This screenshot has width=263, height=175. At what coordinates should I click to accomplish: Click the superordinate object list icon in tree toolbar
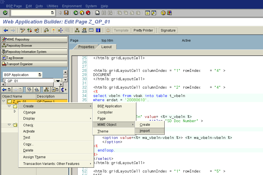click(46, 89)
